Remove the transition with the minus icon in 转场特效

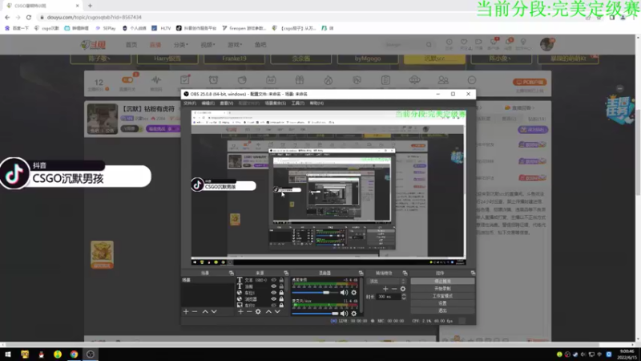(x=393, y=289)
